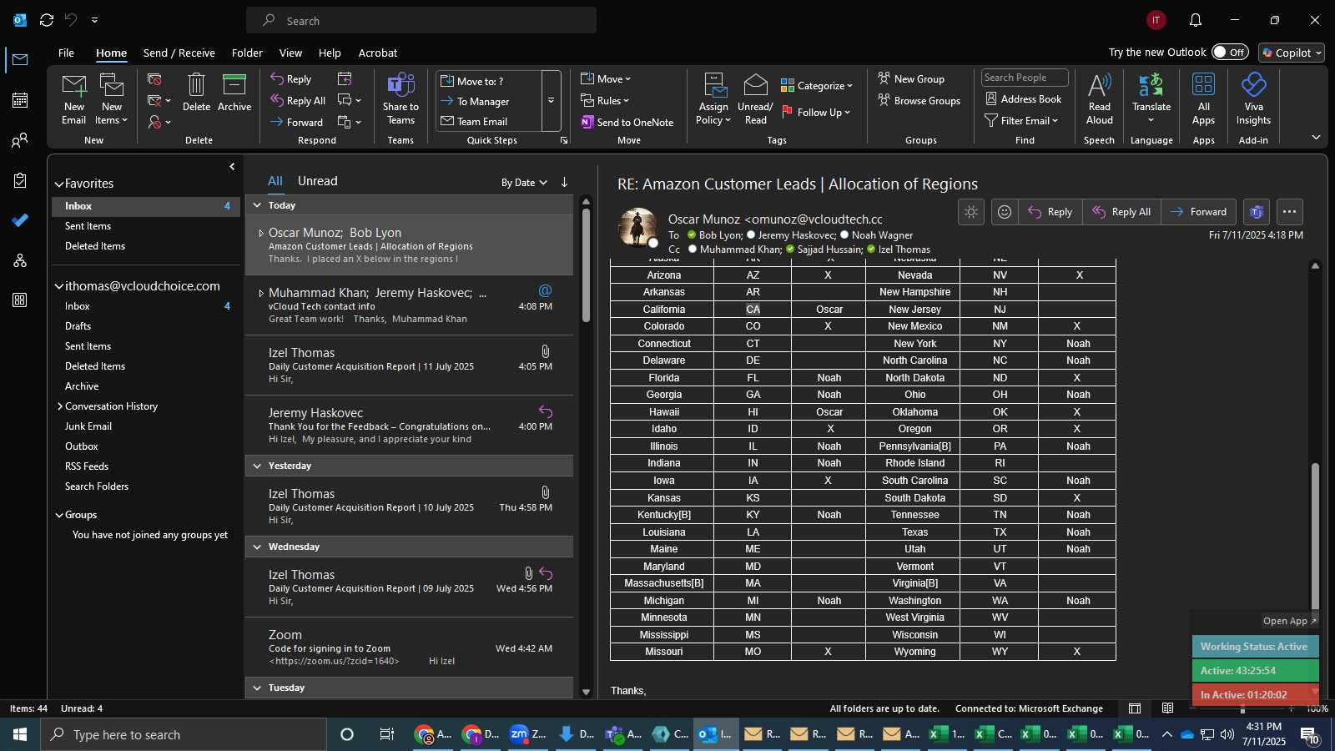Viewport: 1335px width, 751px height.
Task: Toggle Try the new Outlook switch
Action: point(1230,52)
